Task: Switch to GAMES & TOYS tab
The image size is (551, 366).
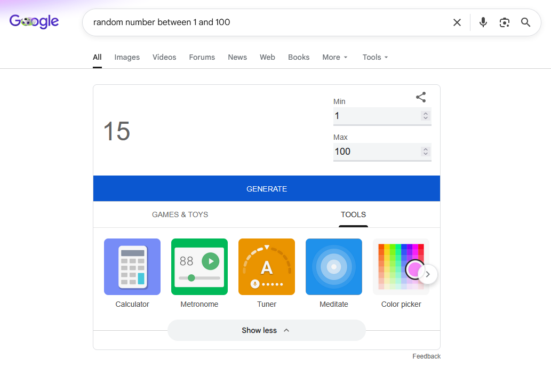Action: [x=180, y=214]
